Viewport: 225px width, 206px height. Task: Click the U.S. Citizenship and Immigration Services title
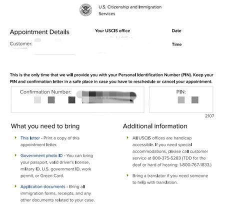(130, 10)
